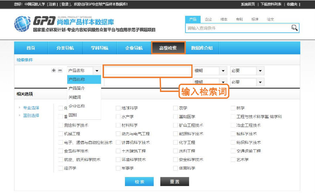Click the magnifier search icon in top search box
Image resolution: width=315 pixels, height=193 pixels.
pyautogui.click(x=294, y=28)
